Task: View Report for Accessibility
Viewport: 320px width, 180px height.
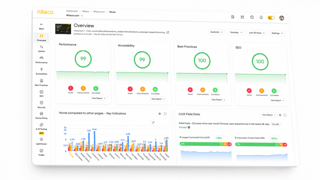Action: point(158,99)
